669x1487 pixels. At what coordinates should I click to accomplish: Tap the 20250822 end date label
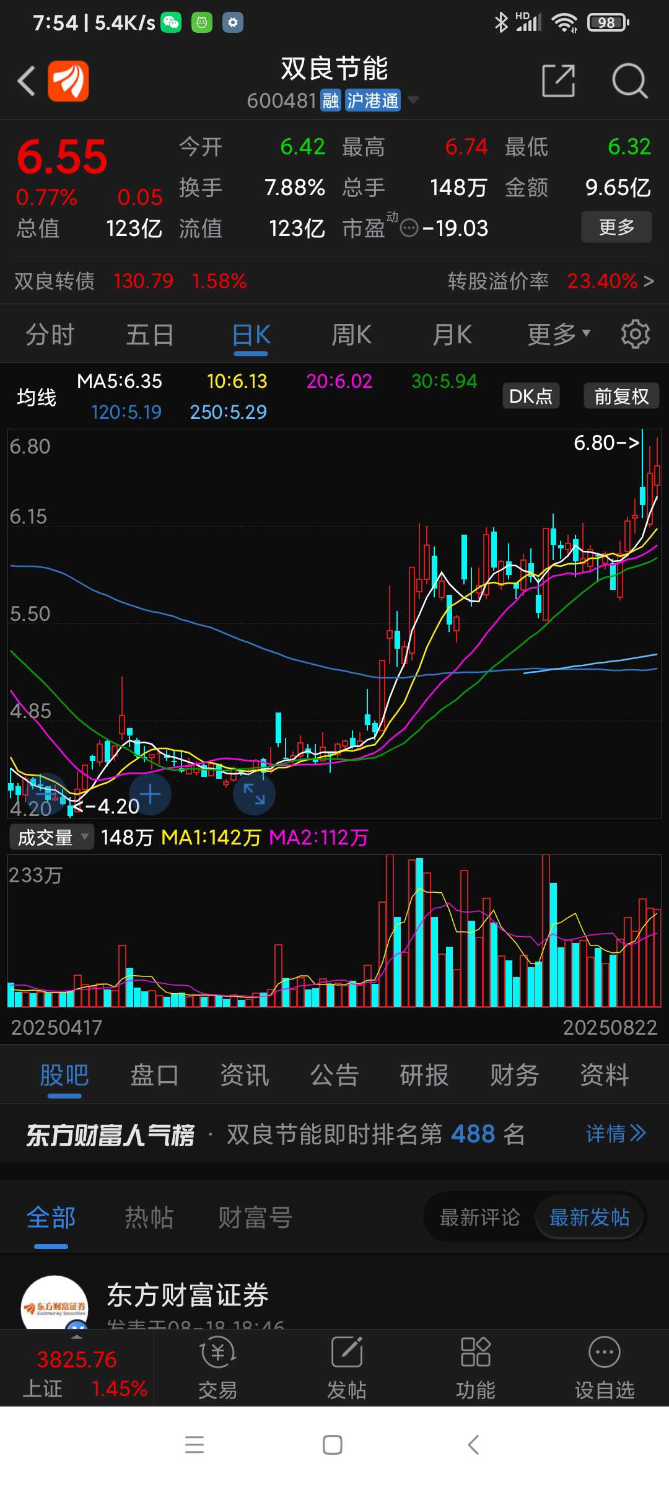[610, 1028]
